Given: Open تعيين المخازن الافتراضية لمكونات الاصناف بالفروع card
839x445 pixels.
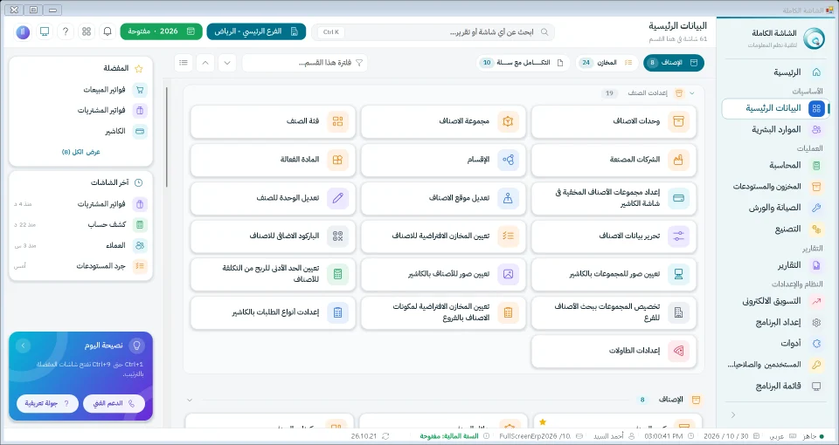Looking at the screenshot, I should [x=444, y=313].
